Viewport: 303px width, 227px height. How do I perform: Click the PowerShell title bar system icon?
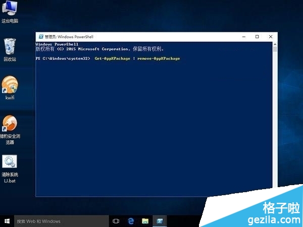pyautogui.click(x=41, y=37)
